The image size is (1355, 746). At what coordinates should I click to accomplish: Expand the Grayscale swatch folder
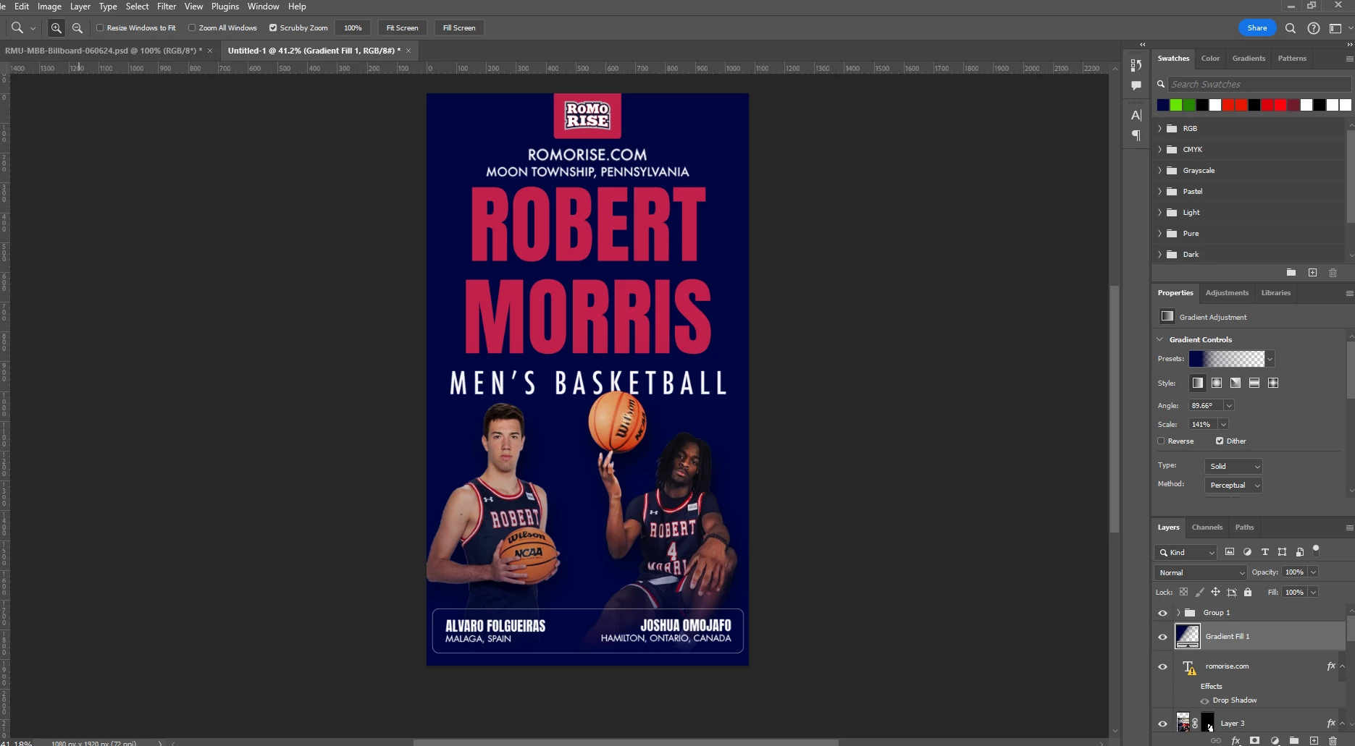1159,170
